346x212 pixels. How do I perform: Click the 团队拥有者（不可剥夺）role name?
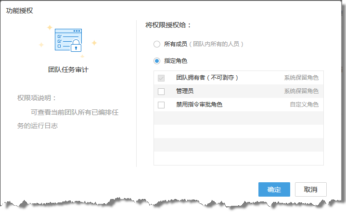click(x=207, y=78)
